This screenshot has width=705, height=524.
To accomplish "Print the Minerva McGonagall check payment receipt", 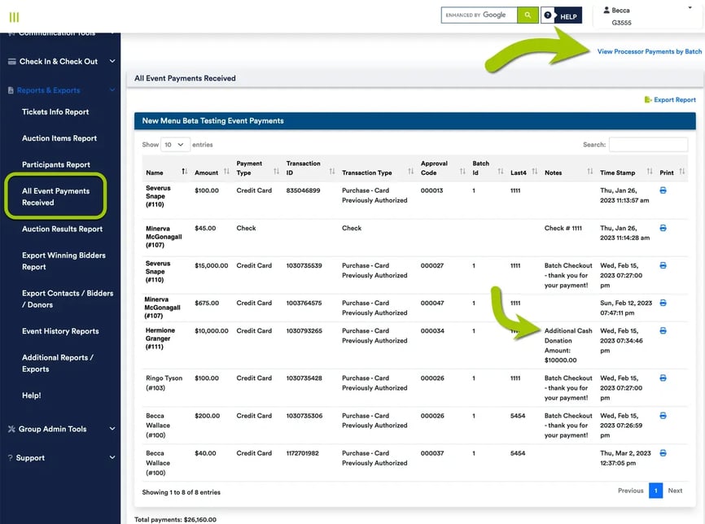I will pos(663,229).
